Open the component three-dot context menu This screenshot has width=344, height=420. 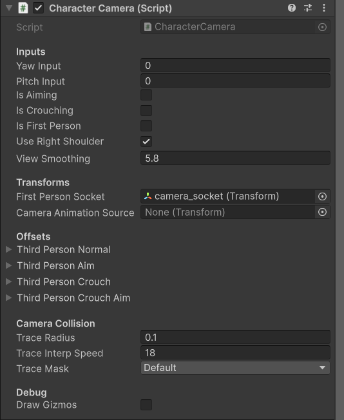coord(324,8)
